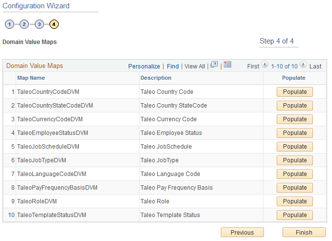332x241 pixels.
Task: Click 1-10 of 10 row counter
Action: tap(284, 66)
